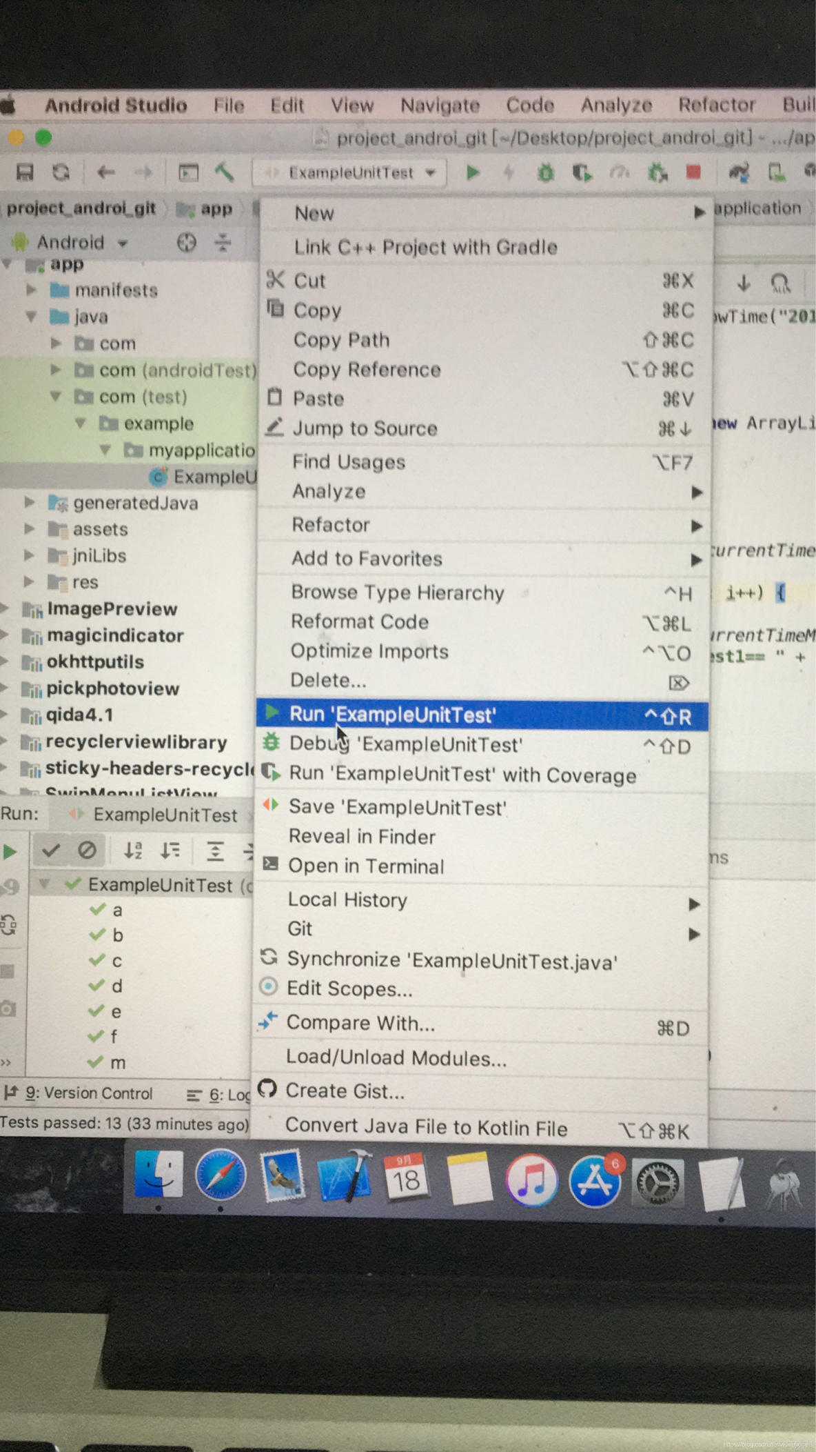Choose Optimize Imports in context menu

pos(483,651)
